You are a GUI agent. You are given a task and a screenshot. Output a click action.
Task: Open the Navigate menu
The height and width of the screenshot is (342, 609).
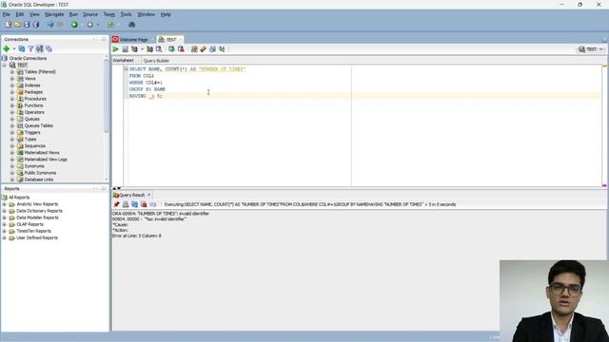click(54, 14)
